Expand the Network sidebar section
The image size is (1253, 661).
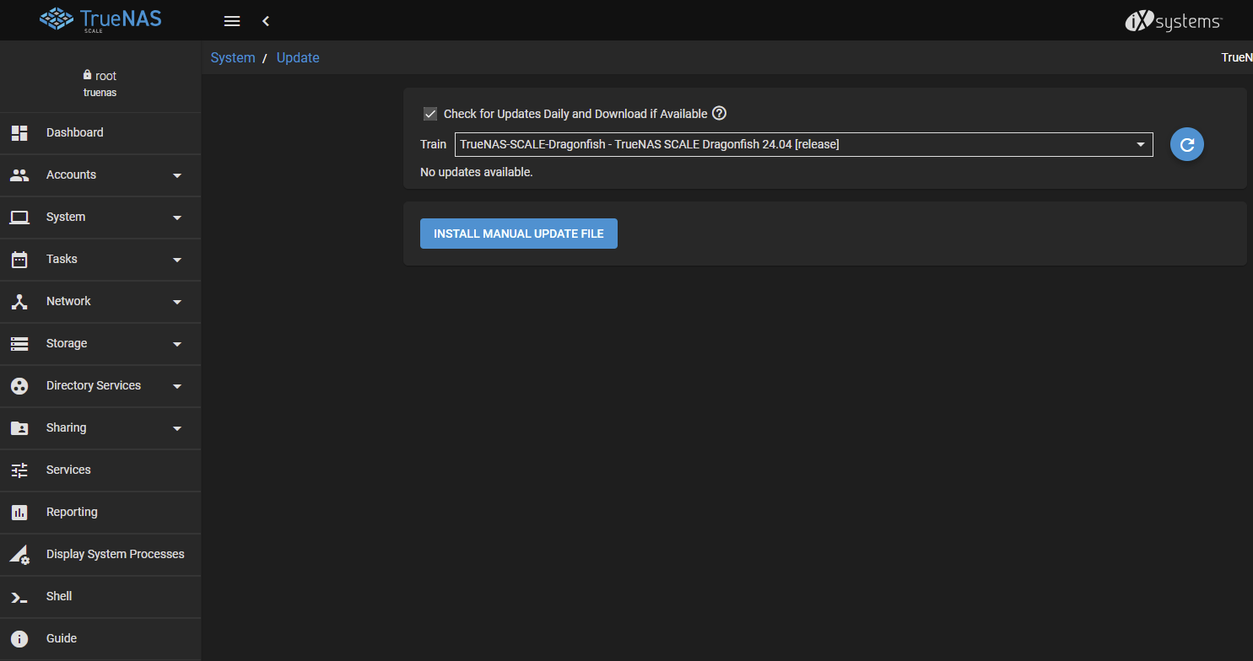point(100,302)
